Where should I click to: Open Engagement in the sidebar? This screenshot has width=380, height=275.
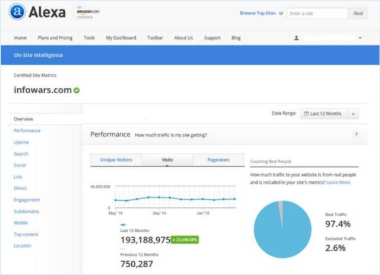point(27,200)
